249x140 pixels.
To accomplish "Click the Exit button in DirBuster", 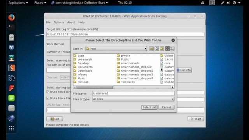I will point(54,119).
